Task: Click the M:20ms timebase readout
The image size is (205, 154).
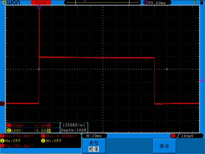Action: (94, 136)
